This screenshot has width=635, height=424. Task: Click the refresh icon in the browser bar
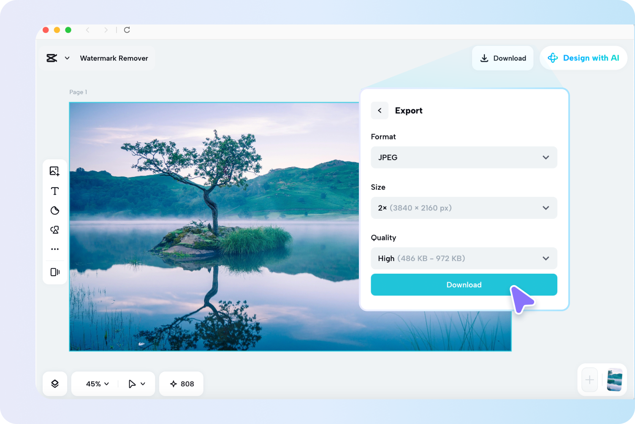[127, 30]
